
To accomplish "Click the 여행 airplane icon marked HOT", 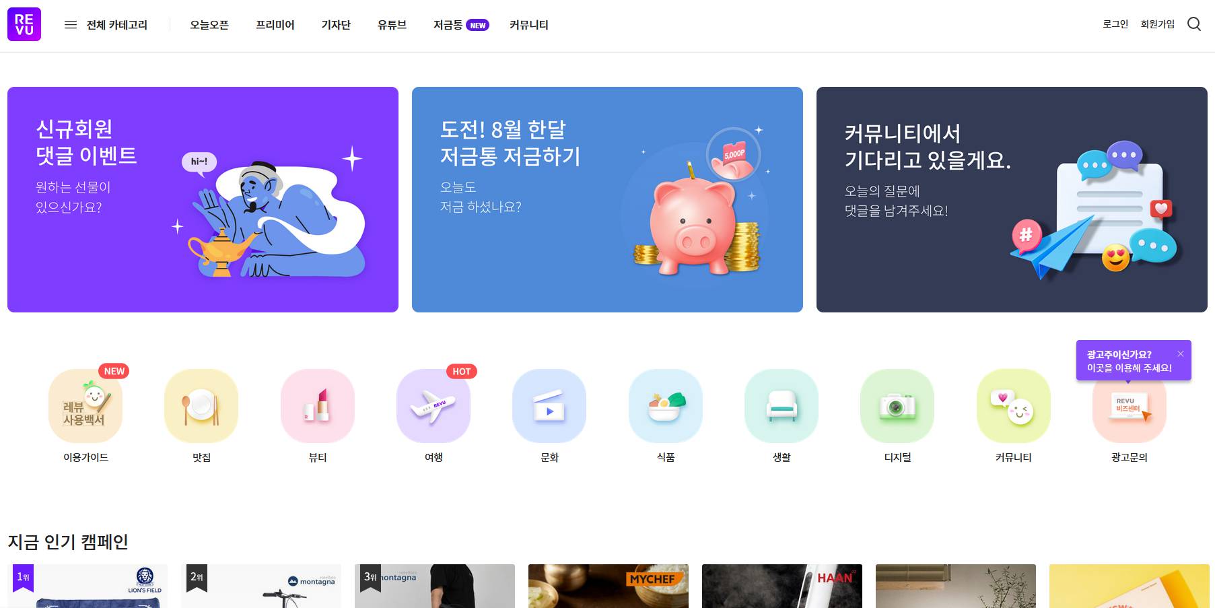I will point(433,406).
